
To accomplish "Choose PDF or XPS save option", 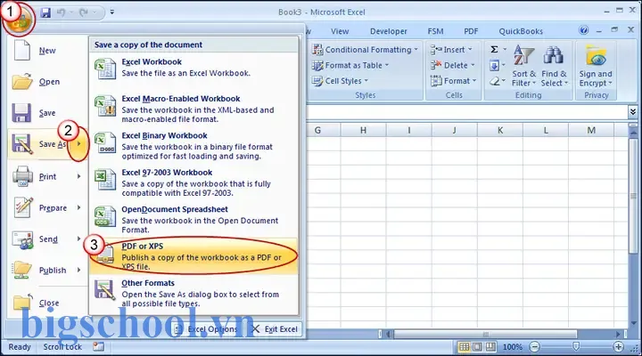I will coord(194,255).
